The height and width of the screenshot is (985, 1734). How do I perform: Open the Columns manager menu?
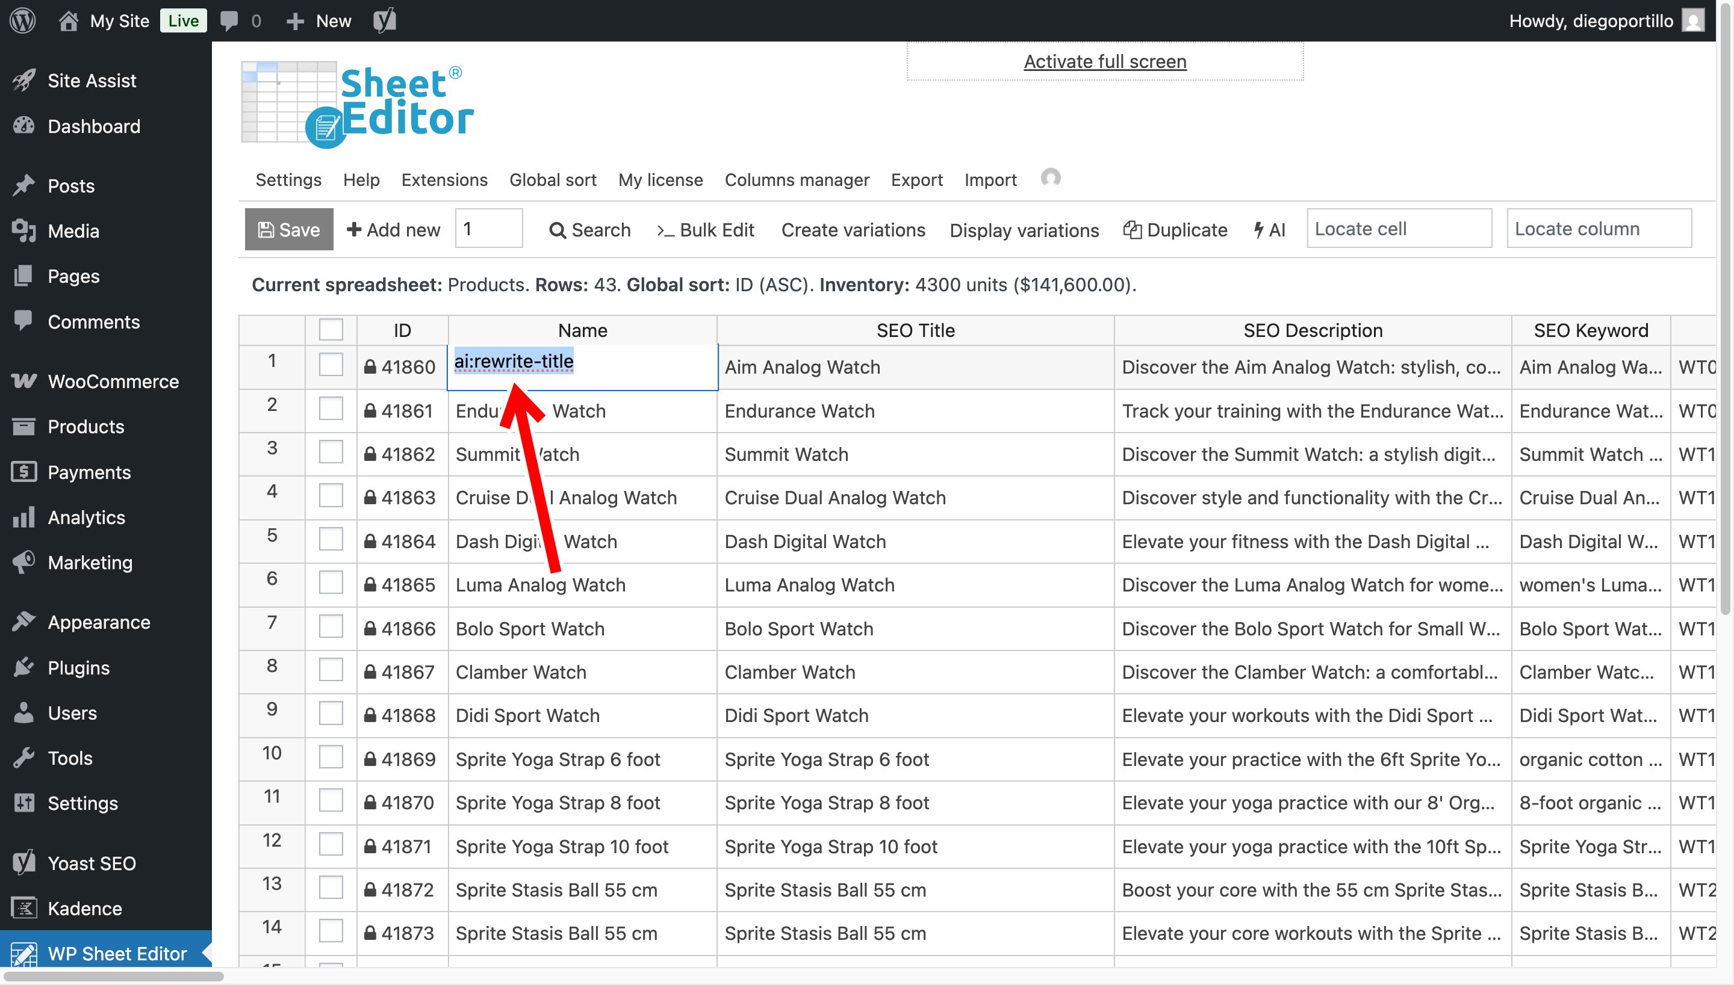[x=797, y=180]
